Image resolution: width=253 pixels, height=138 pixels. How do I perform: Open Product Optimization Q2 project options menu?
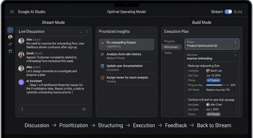coord(235,42)
